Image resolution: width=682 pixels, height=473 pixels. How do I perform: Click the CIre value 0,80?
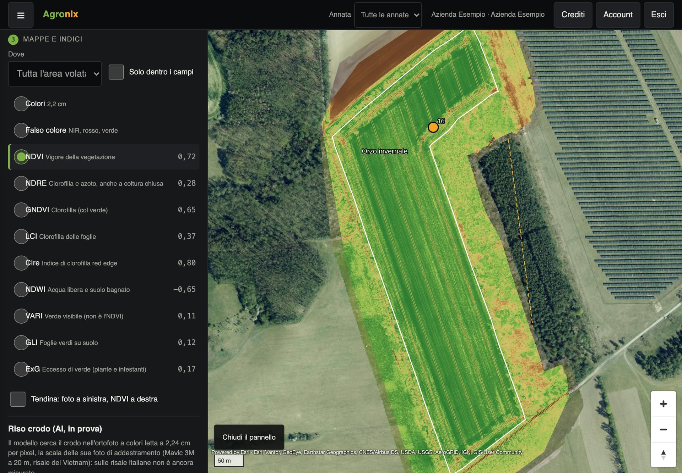pyautogui.click(x=187, y=263)
